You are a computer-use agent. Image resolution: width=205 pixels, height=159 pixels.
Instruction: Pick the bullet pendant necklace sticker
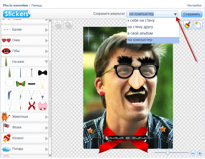coord(21,106)
